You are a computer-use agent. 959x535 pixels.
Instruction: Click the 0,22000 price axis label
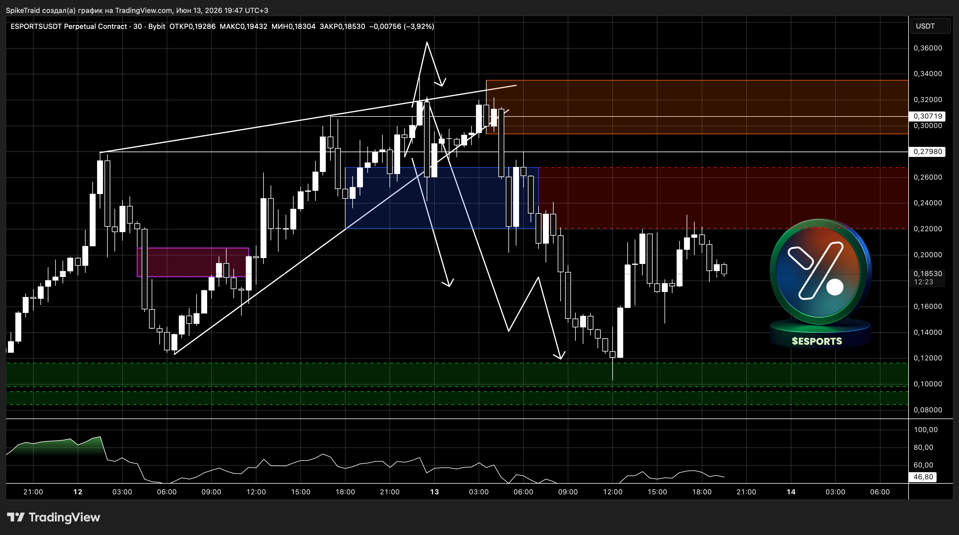tap(928, 229)
